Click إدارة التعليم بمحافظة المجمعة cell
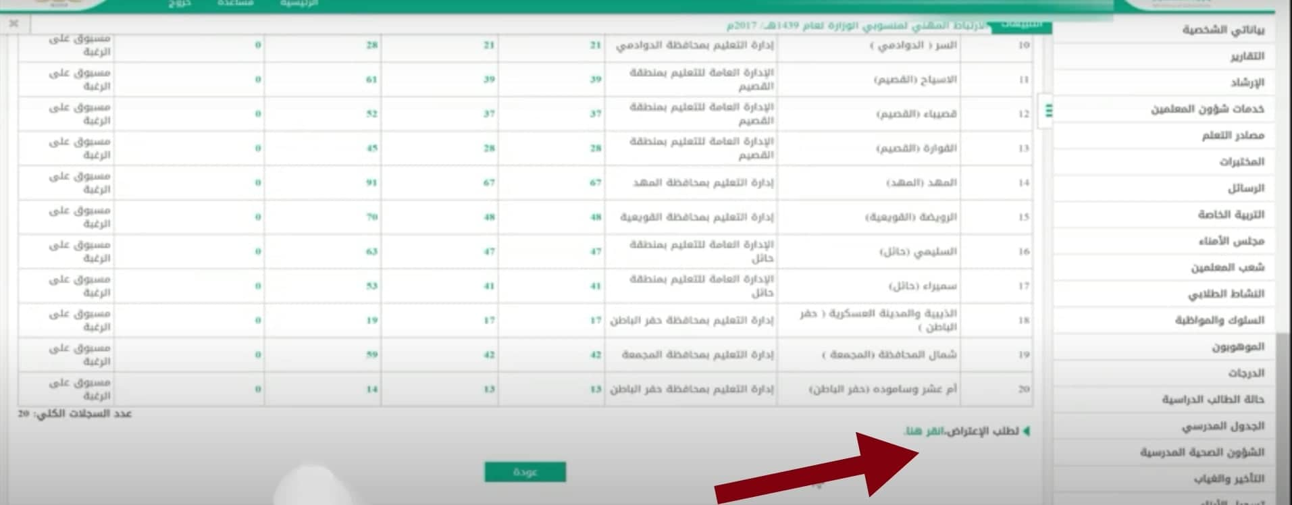 pos(690,354)
